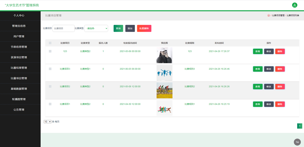Click publish time 2021-04-26 16:25:19
The image size is (304, 147).
(219, 104)
